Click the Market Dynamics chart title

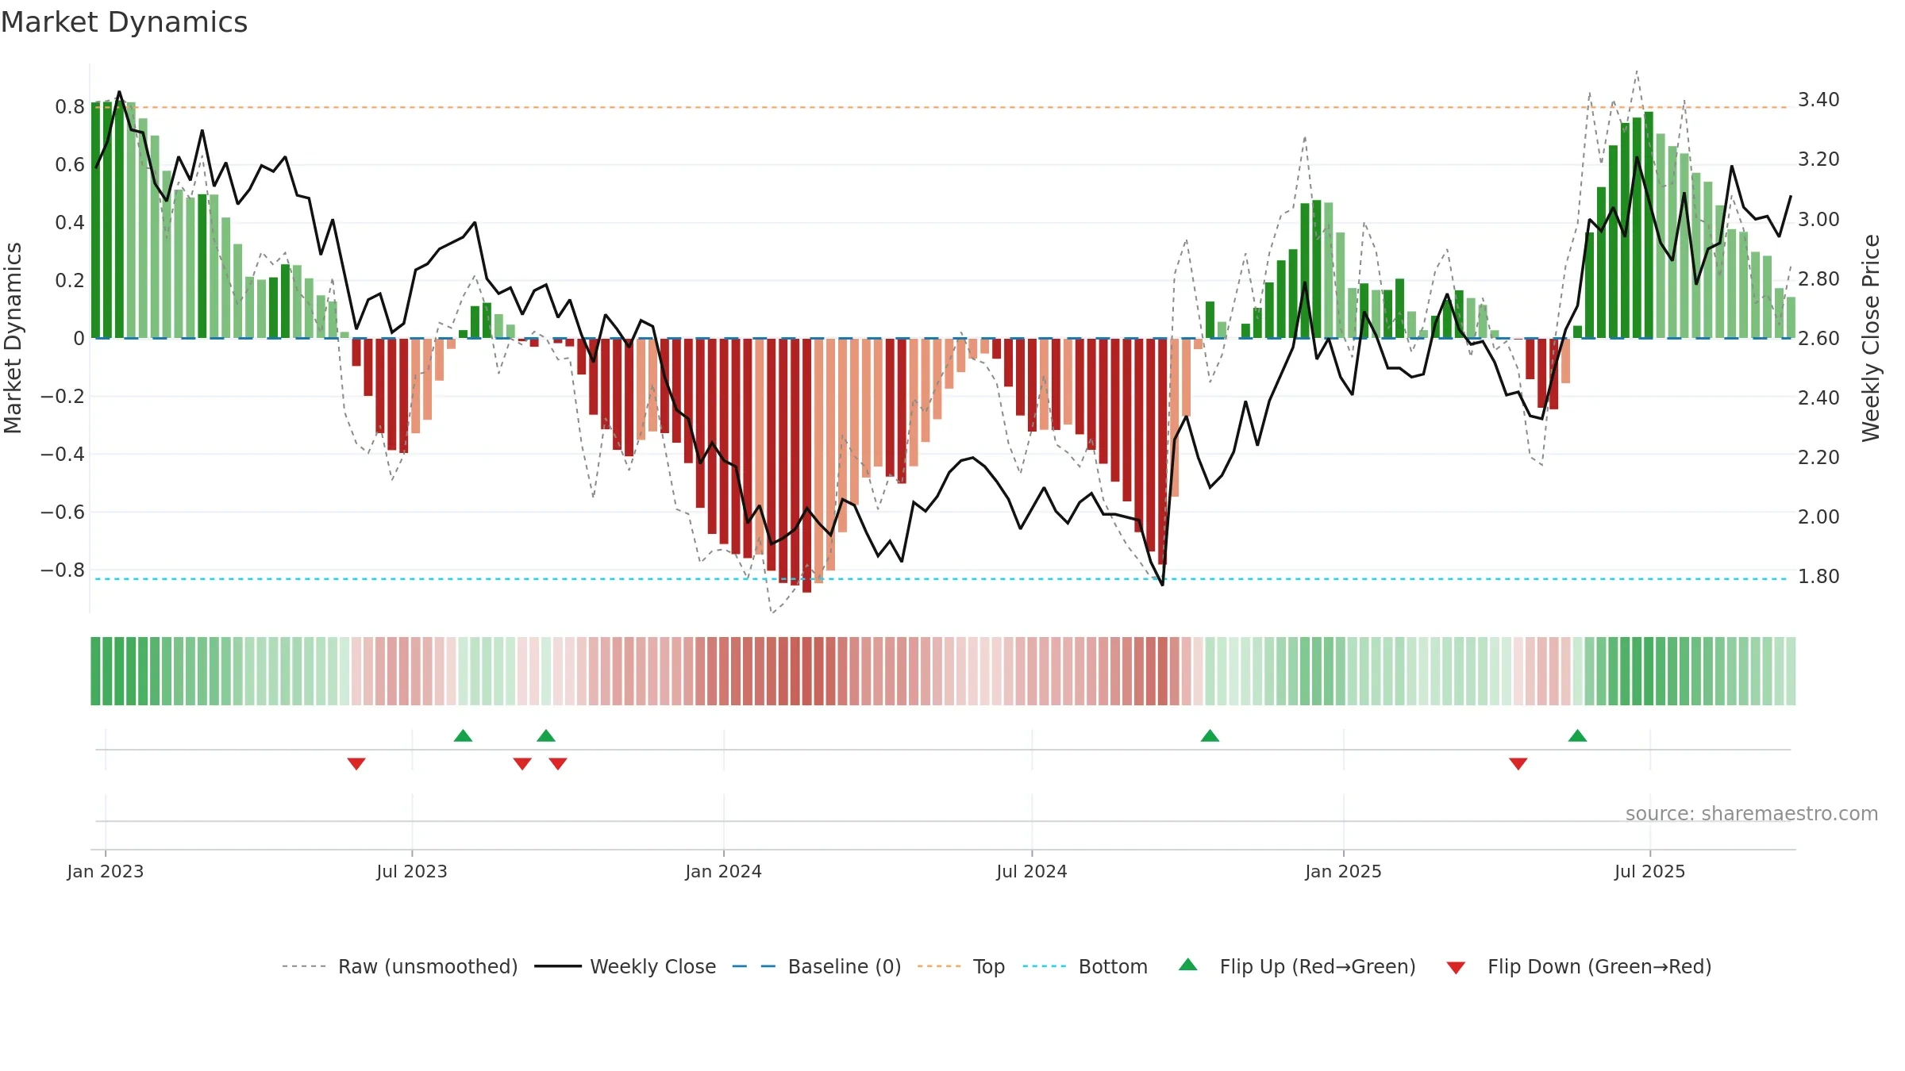click(x=125, y=22)
